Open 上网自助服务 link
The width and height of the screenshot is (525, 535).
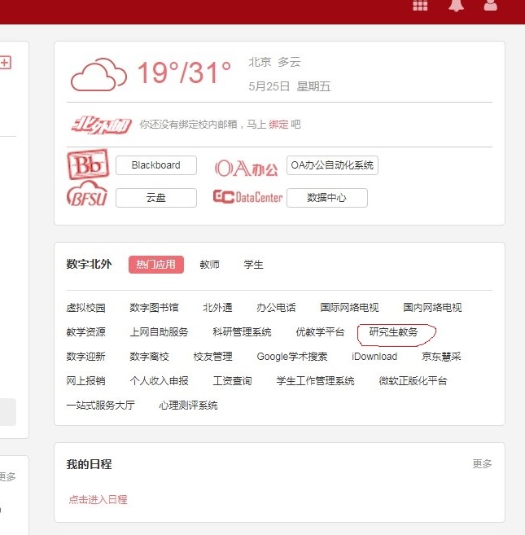point(159,332)
